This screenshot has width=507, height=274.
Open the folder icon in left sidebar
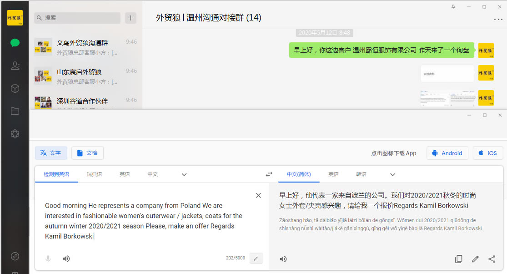15,111
